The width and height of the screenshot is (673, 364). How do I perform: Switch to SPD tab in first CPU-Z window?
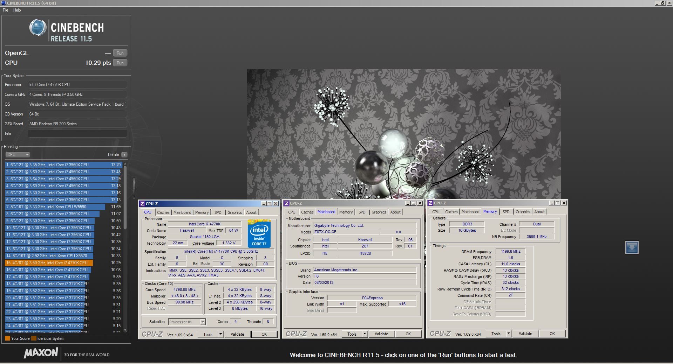pos(218,212)
